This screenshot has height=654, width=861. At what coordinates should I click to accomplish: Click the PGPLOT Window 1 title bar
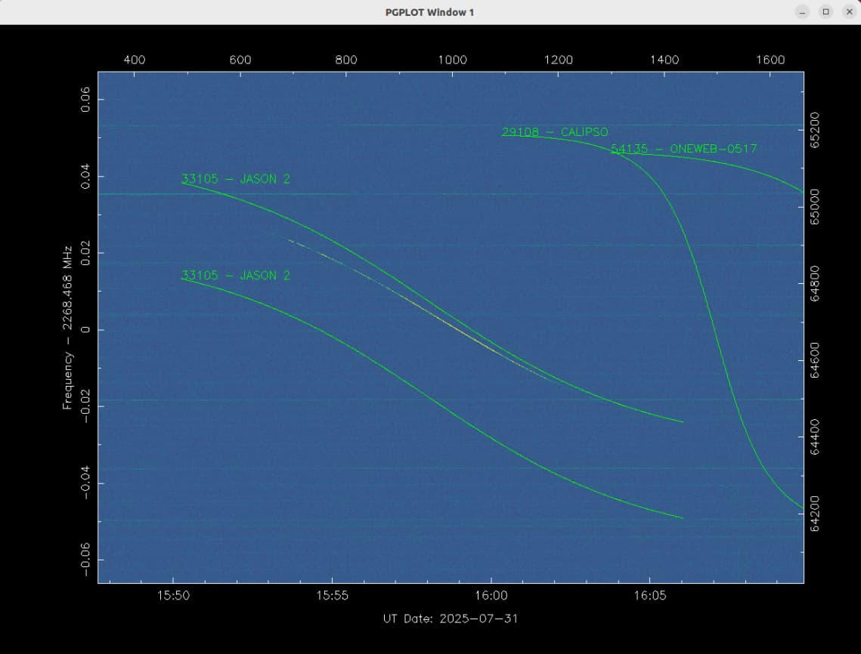click(430, 12)
